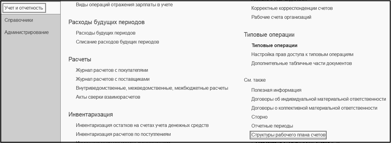
Task: Open the Сторно link
Action: [x=259, y=117]
